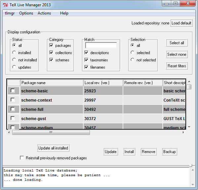Click the Reset filters button
Image resolution: width=198 pixels, height=190 pixels.
coord(177,66)
